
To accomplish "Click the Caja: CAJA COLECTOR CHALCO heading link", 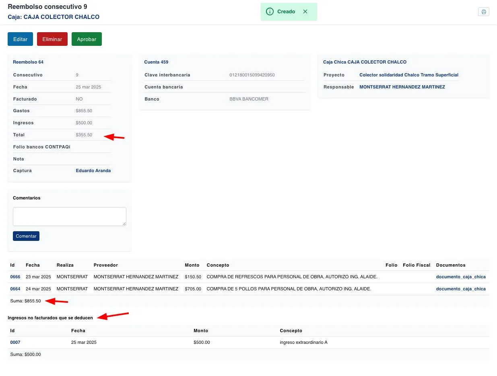I will [x=54, y=17].
